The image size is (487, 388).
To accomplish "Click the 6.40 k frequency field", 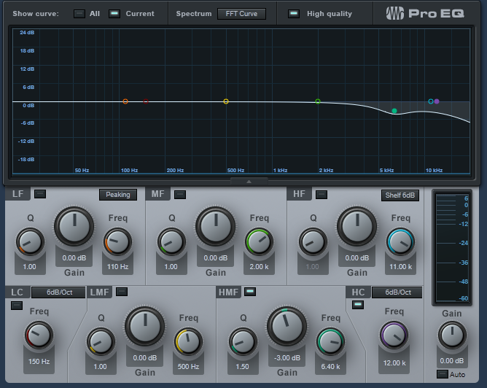I will (330, 367).
